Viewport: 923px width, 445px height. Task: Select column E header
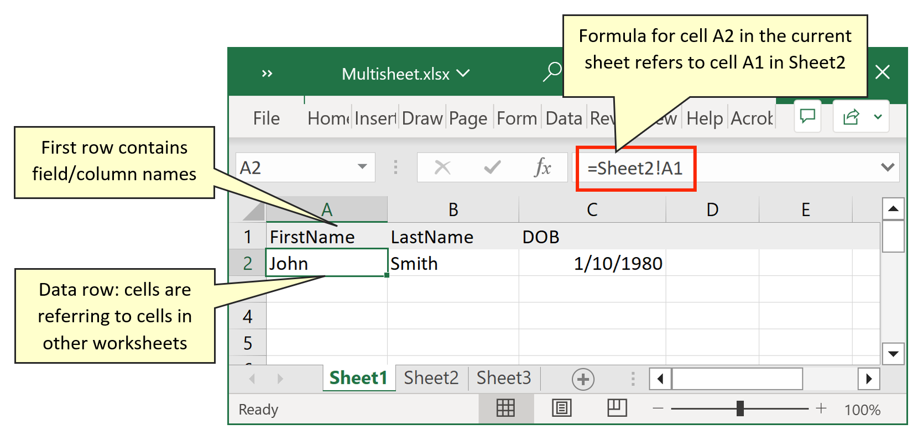806,210
